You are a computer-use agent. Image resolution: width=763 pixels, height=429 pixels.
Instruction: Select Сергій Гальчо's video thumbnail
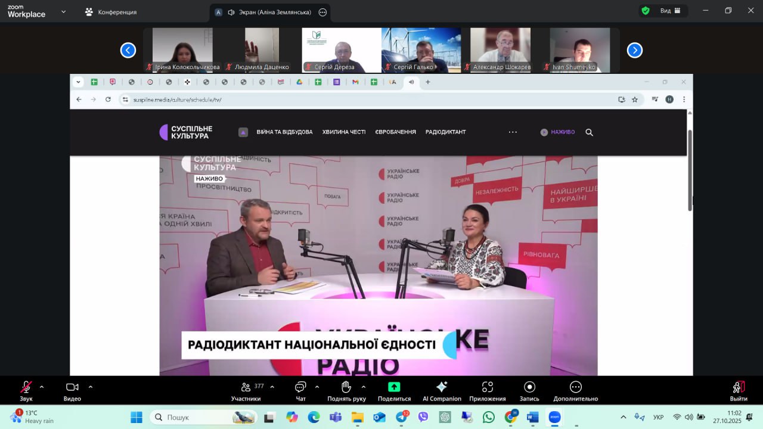(421, 50)
